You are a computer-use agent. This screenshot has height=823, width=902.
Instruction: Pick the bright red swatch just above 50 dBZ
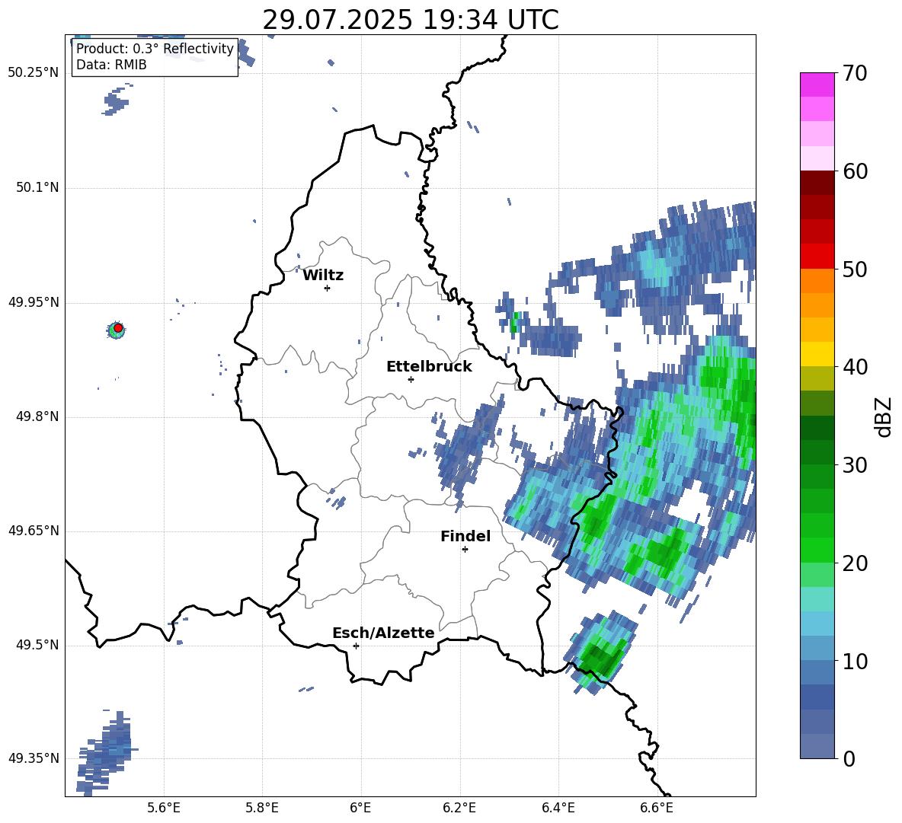(x=817, y=257)
